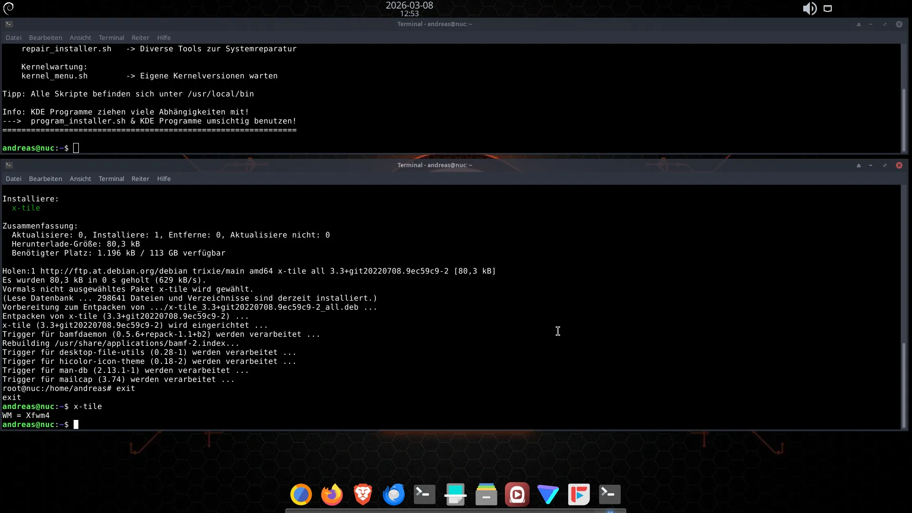Expand Hilfe menu in bottom terminal
This screenshot has width=912, height=513.
click(164, 179)
